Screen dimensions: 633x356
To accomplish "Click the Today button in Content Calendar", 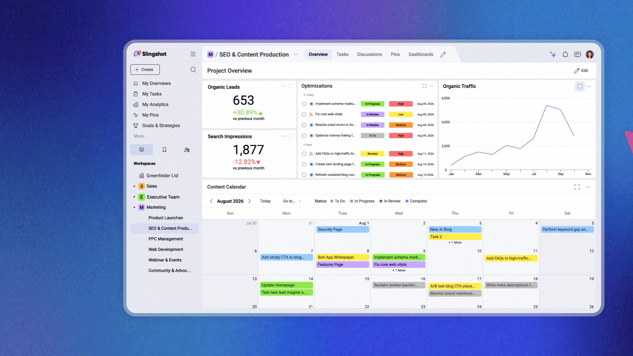I will [265, 201].
